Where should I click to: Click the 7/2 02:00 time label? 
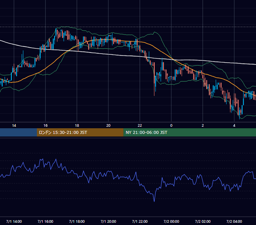tap(203, 221)
